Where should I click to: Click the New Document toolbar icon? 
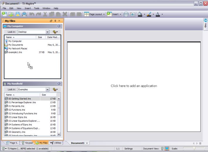click(x=4, y=14)
